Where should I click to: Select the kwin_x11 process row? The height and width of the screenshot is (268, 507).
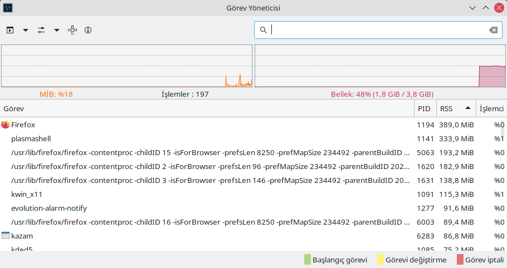coord(252,194)
